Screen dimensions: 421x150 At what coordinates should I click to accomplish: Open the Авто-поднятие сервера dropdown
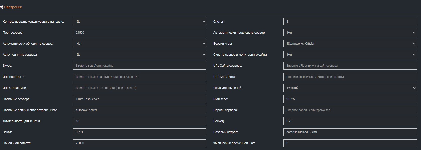[x=139, y=55]
